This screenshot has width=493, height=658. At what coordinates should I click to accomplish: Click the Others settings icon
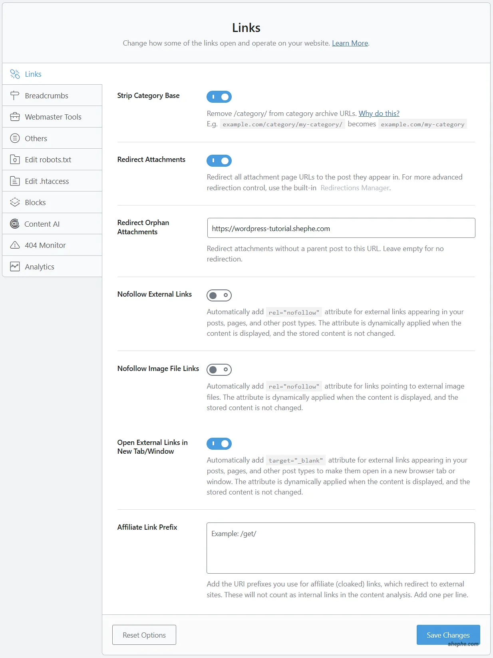15,138
